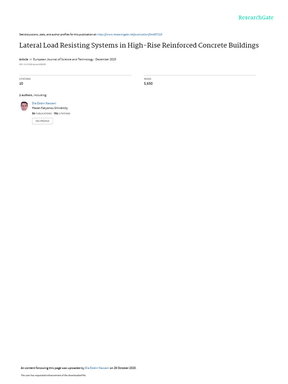Click the SEE PROFILE button
Screen dimensions: 288x384
click(x=42, y=121)
